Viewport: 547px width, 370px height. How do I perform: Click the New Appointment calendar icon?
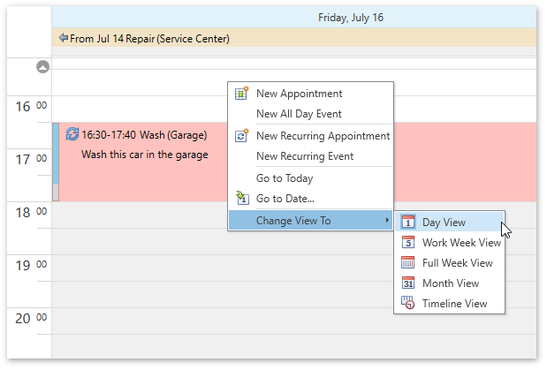click(241, 93)
